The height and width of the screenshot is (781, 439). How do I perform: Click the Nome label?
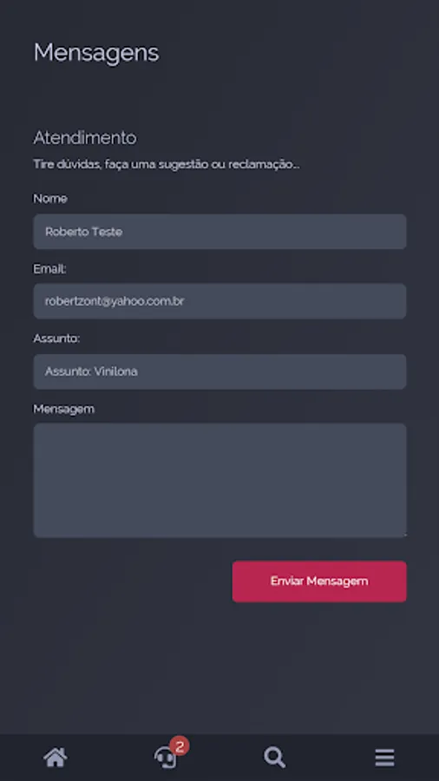click(x=50, y=198)
